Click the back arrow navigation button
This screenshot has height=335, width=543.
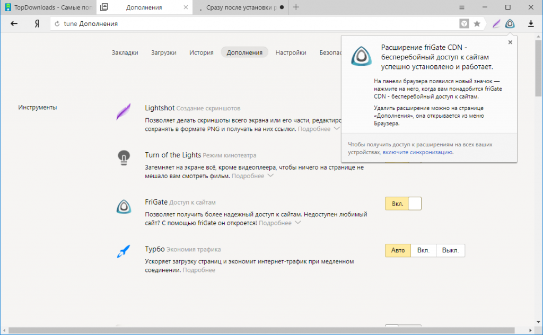pos(14,24)
